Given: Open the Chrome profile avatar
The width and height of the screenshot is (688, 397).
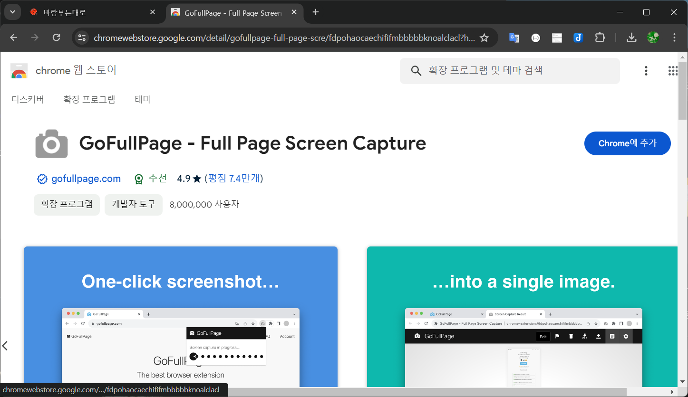Looking at the screenshot, I should (653, 38).
